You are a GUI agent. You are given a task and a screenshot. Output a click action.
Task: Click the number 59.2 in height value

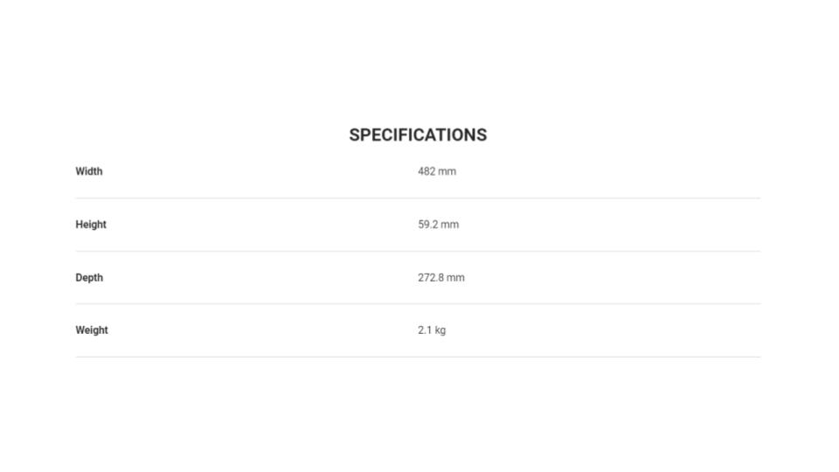(428, 225)
